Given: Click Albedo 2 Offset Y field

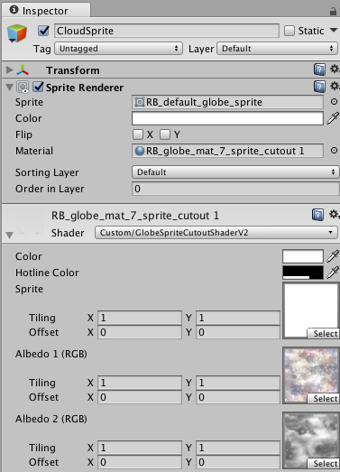Looking at the screenshot, I should 238,462.
